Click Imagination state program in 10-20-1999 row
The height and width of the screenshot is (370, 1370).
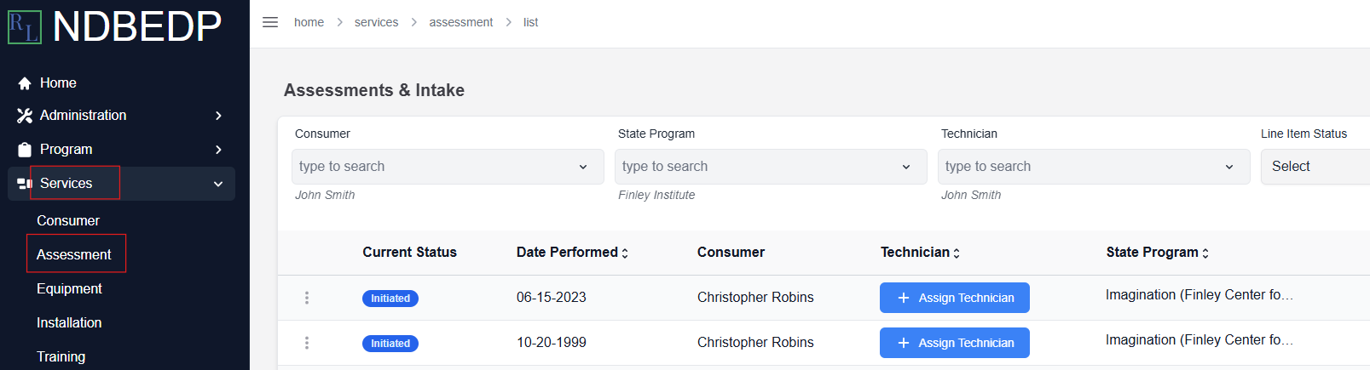(x=1199, y=340)
